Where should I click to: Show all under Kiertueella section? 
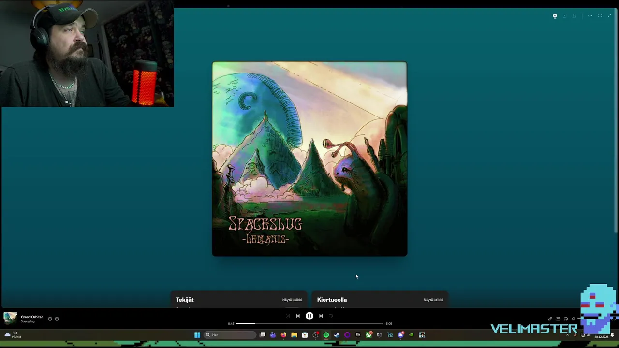point(433,300)
